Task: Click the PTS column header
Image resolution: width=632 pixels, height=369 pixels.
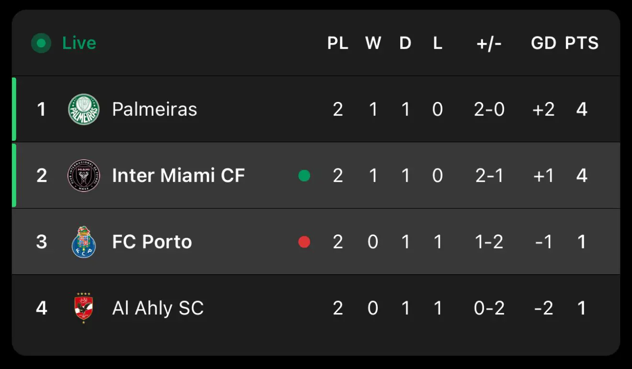Action: point(581,43)
